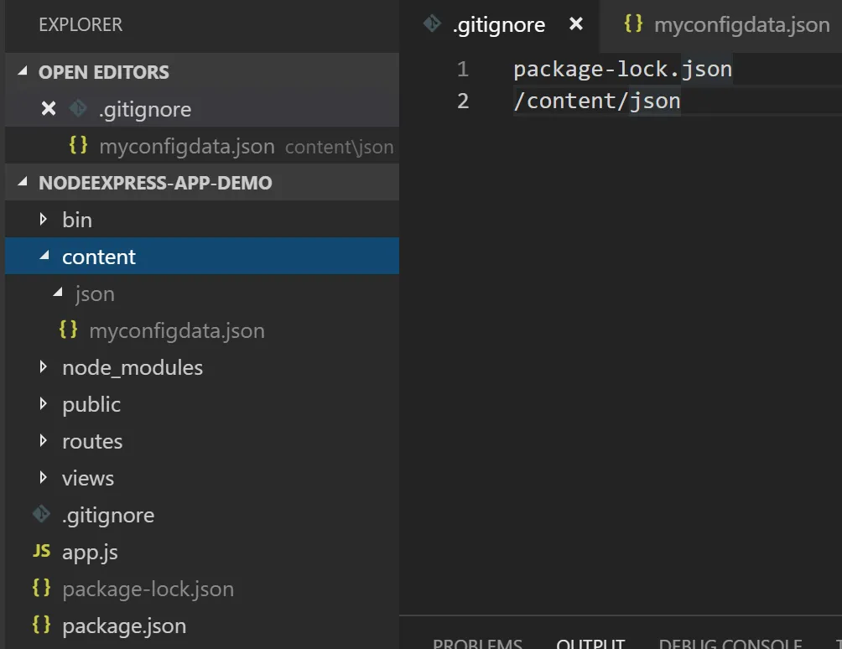This screenshot has width=842, height=649.
Task: Click the git diamond icon beside .gitignore in the file tree
Action: [x=41, y=515]
